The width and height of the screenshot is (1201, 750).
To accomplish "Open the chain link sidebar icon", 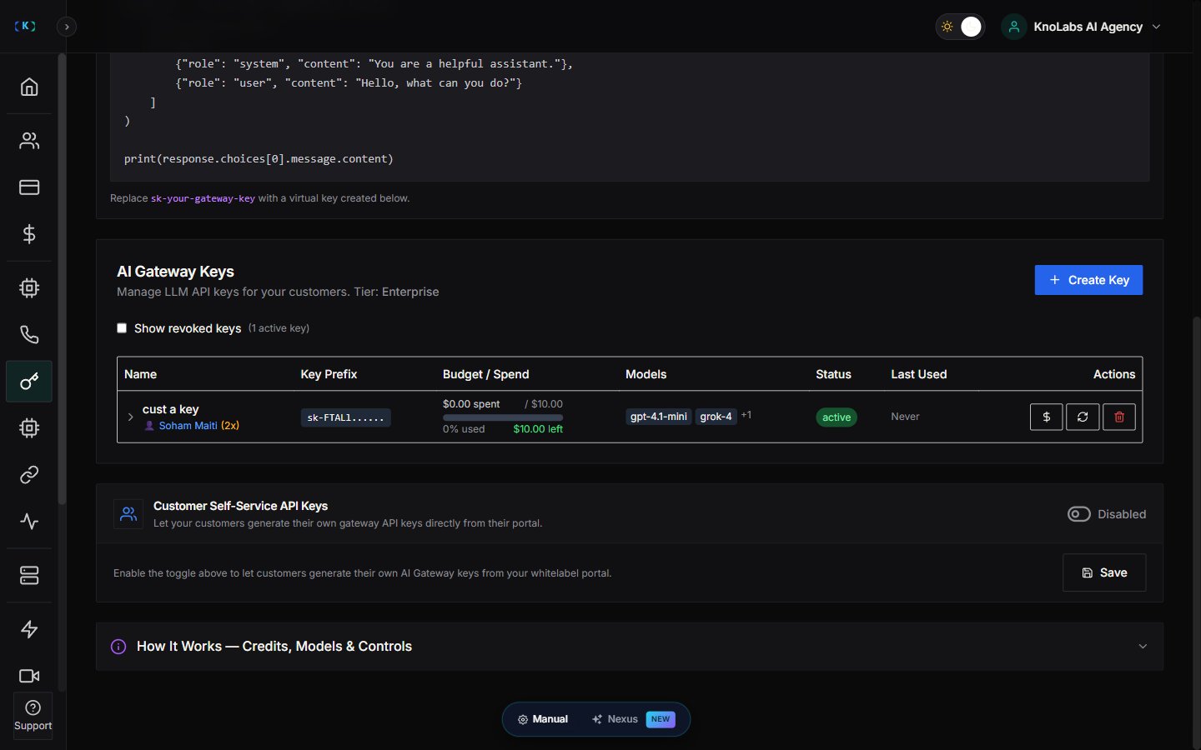I will pyautogui.click(x=29, y=475).
